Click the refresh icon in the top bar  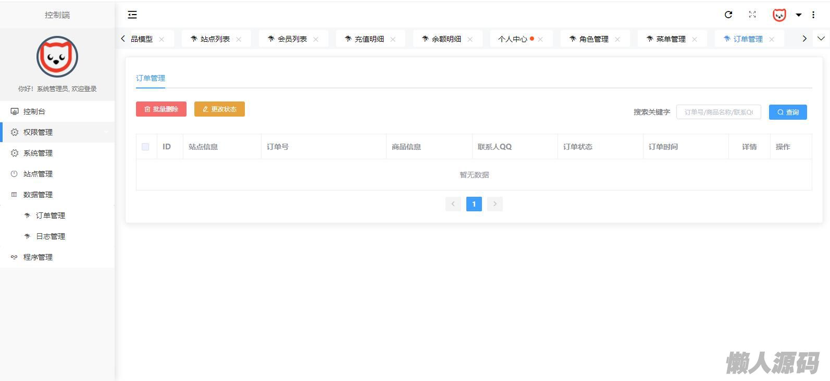(728, 15)
